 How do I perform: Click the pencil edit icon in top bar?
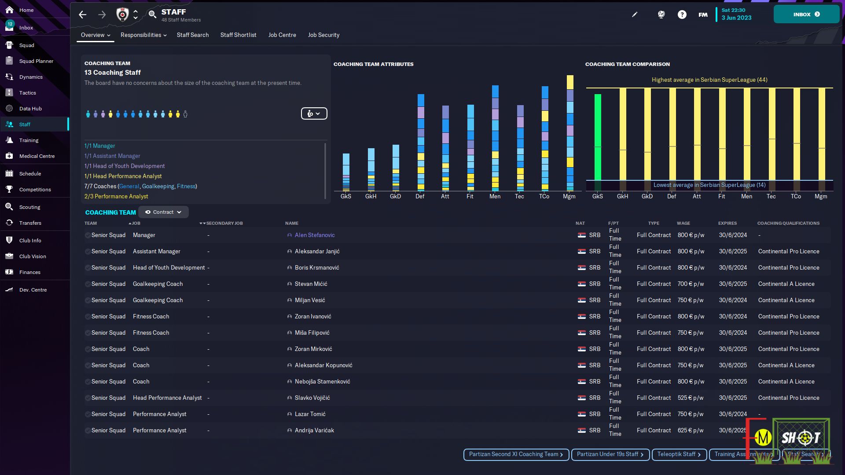point(635,15)
